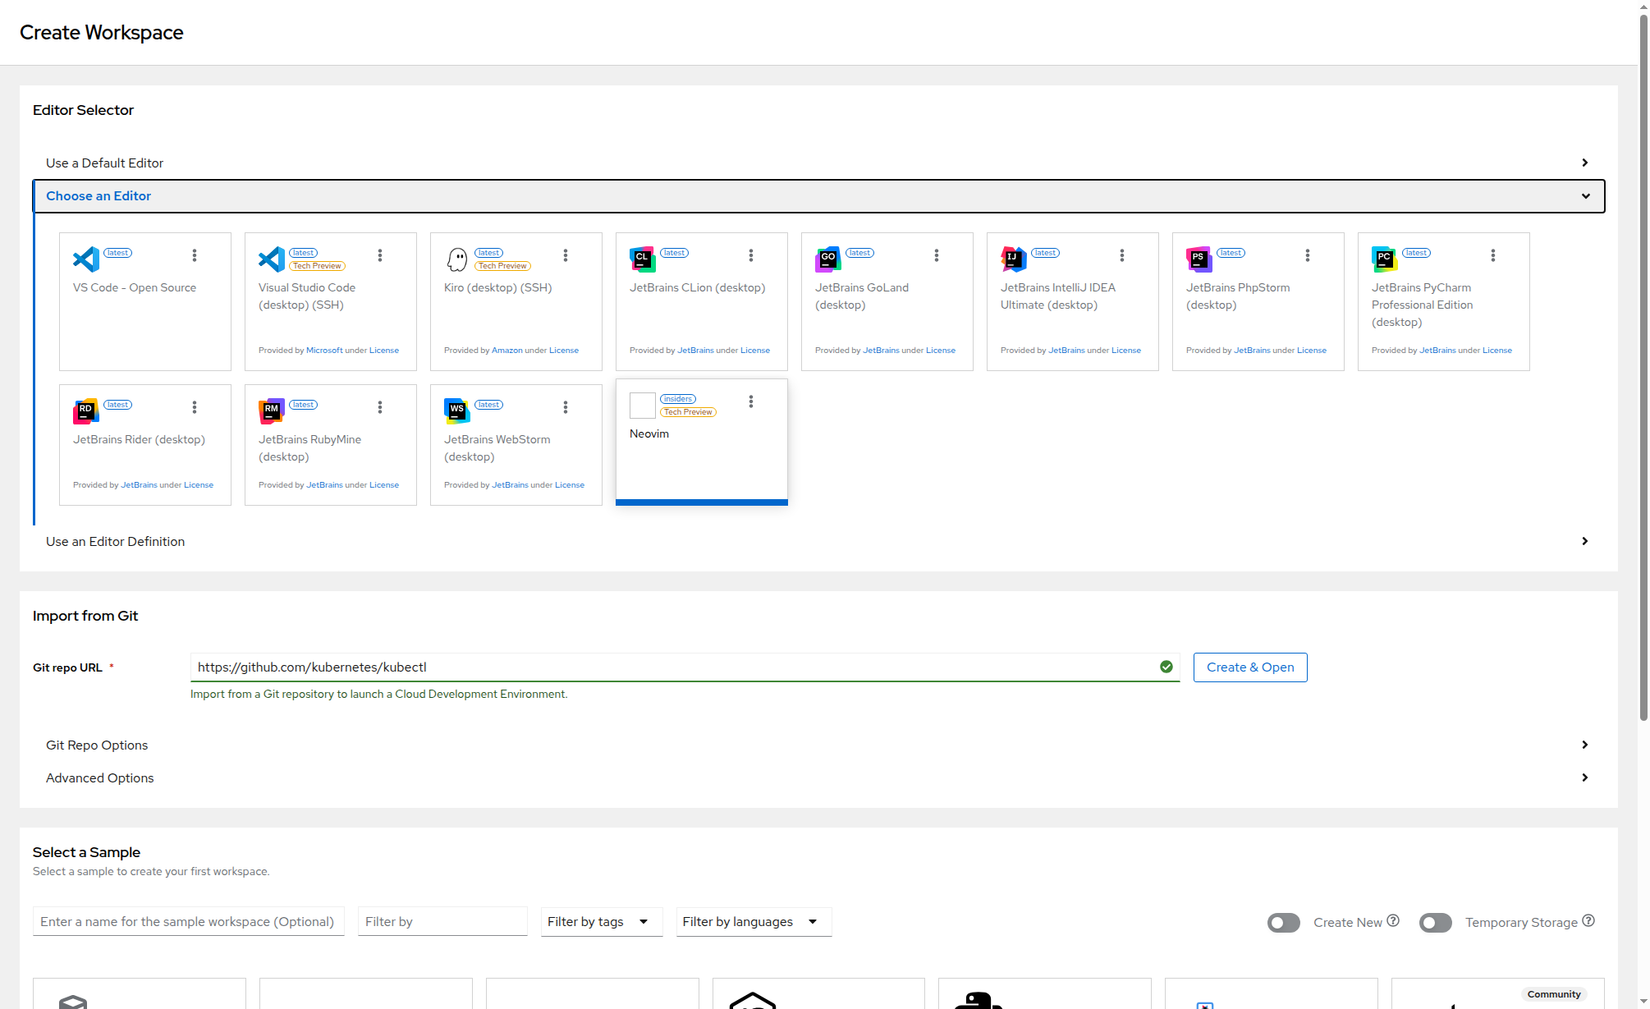Image resolution: width=1650 pixels, height=1009 pixels.
Task: Open the Filter by languages dropdown
Action: [753, 922]
